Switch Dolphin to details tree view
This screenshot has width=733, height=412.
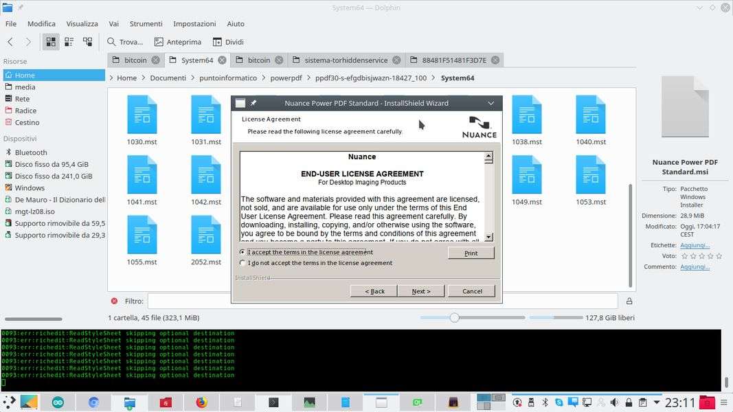point(87,42)
